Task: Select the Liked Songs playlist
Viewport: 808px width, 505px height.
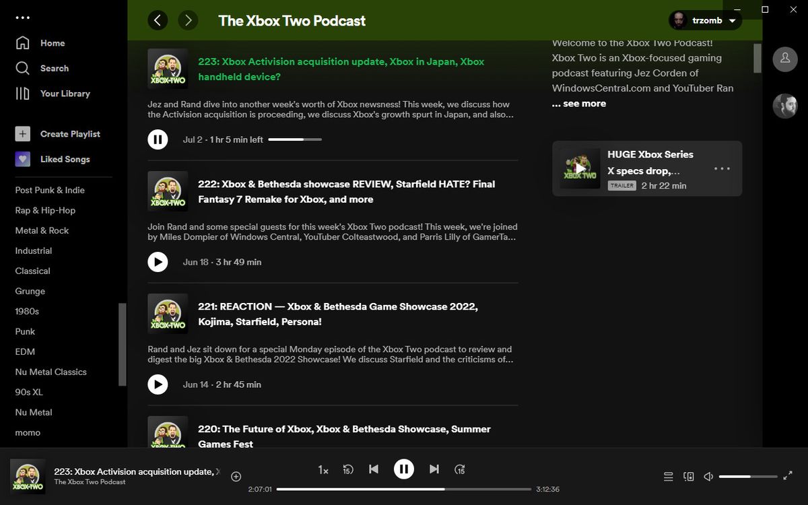Action: [65, 159]
